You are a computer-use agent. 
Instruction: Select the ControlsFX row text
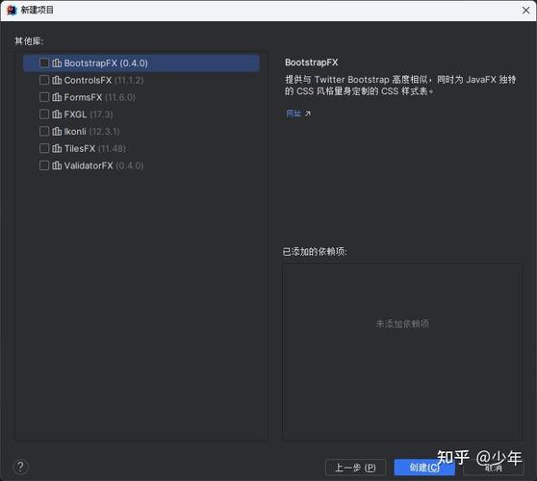click(x=104, y=80)
